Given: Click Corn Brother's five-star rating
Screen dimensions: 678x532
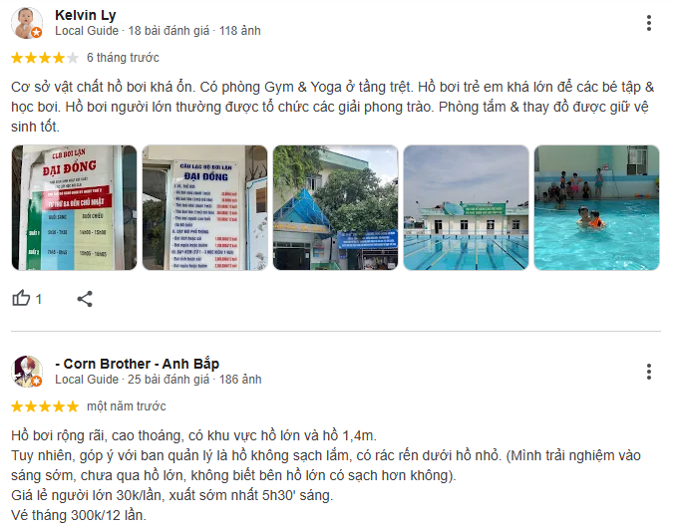Looking at the screenshot, I should [45, 406].
